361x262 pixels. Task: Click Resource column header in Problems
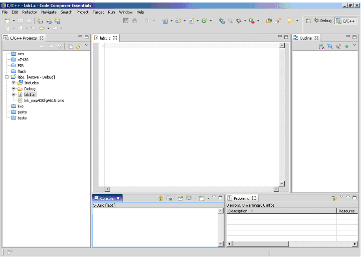pyautogui.click(x=347, y=211)
